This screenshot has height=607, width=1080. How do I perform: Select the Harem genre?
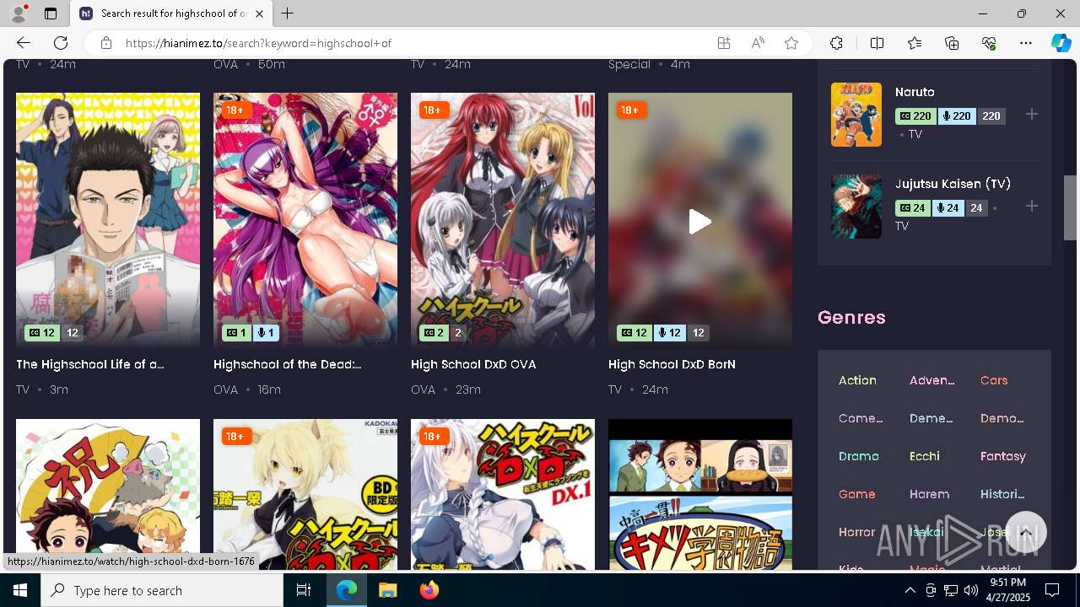coord(930,494)
